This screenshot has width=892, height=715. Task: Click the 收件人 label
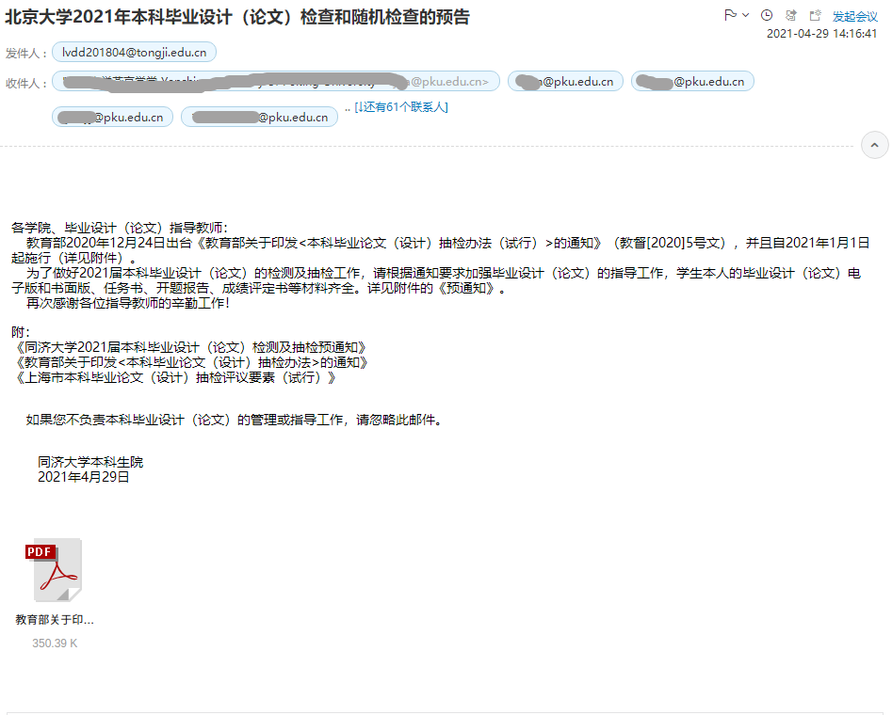26,83
